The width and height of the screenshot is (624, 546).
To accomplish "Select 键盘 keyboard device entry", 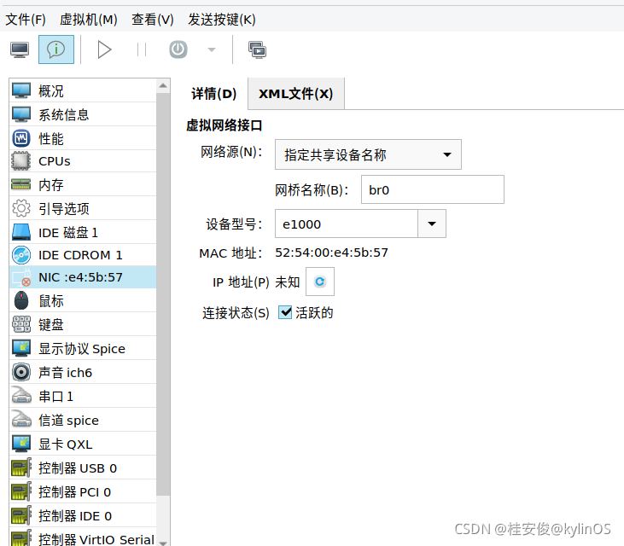I will 83,324.
